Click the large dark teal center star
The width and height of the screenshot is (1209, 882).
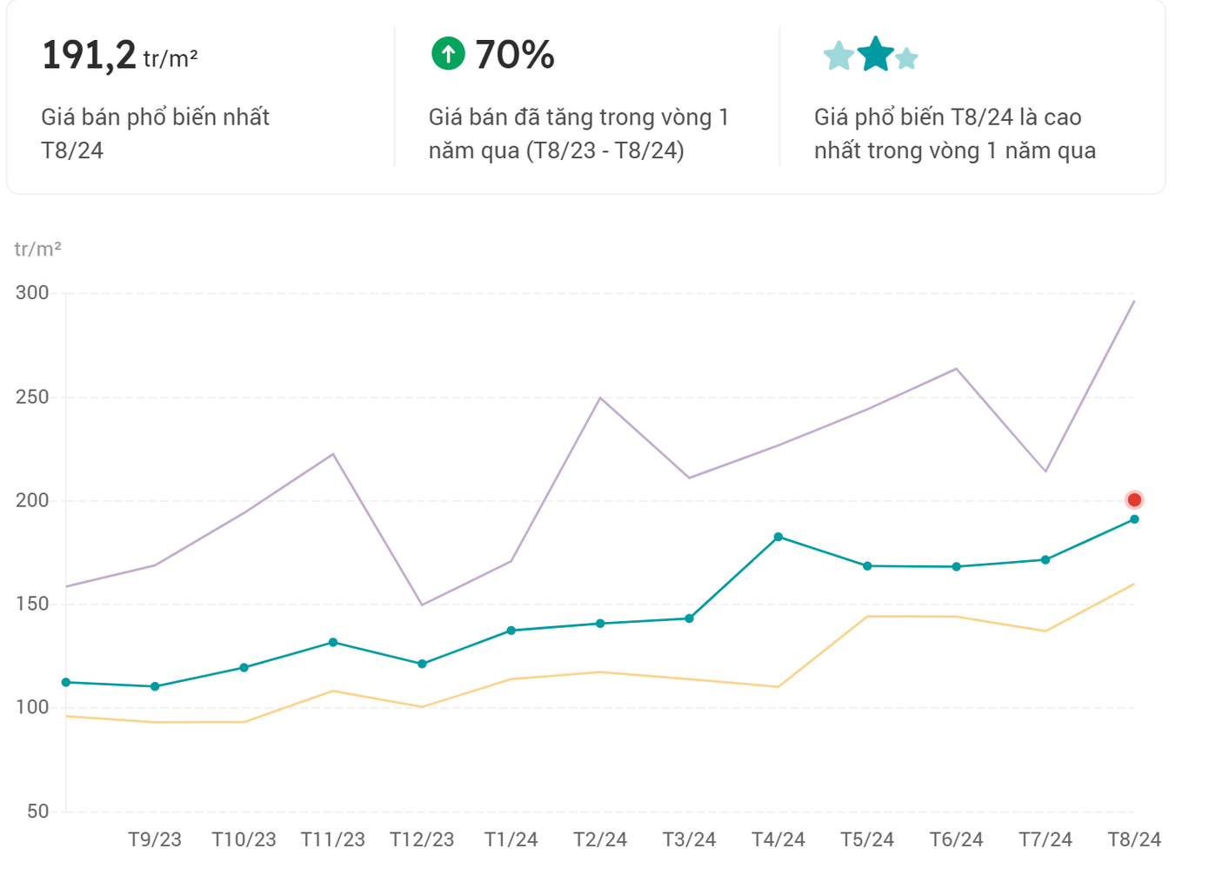click(875, 54)
